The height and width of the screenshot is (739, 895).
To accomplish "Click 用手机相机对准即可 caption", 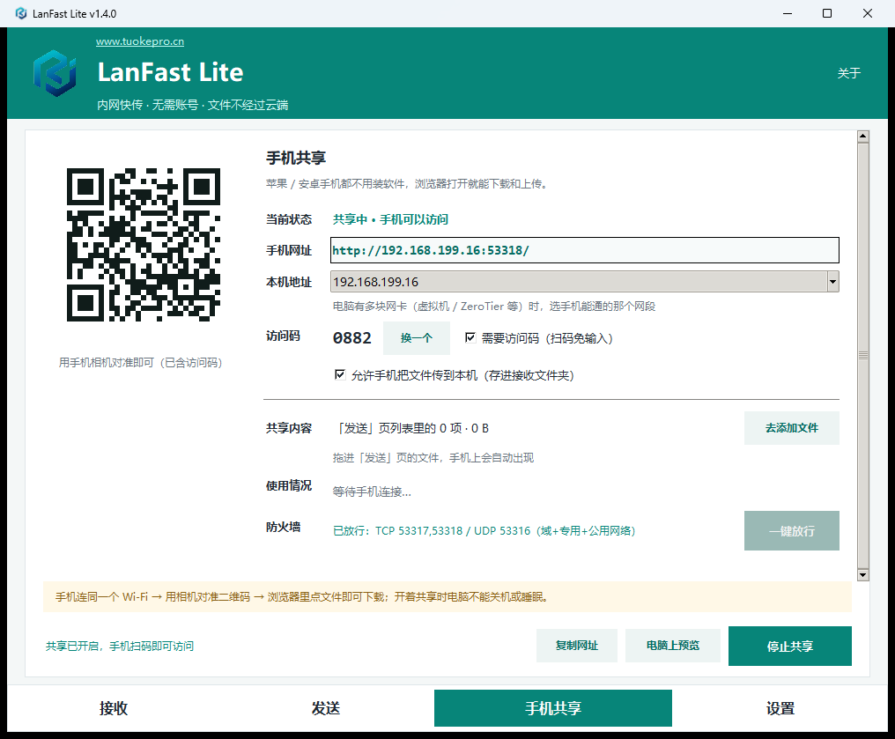I will (x=140, y=362).
